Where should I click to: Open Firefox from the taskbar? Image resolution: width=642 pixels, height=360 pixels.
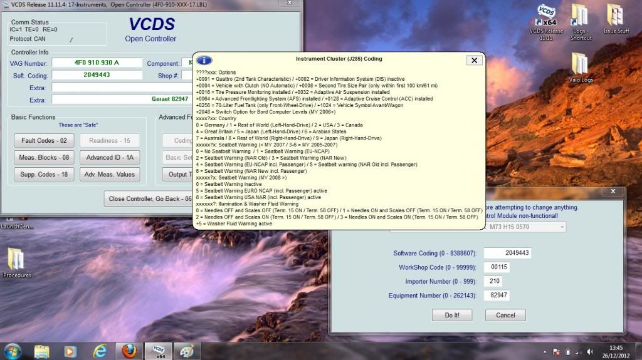[x=129, y=351]
